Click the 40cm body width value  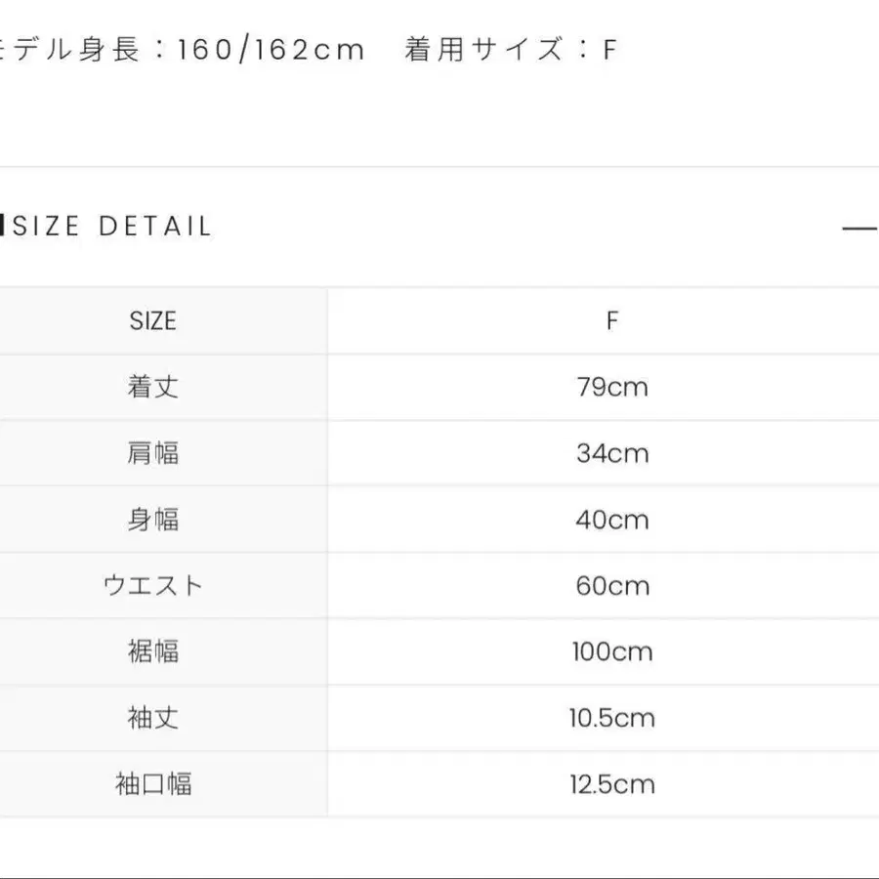point(612,520)
